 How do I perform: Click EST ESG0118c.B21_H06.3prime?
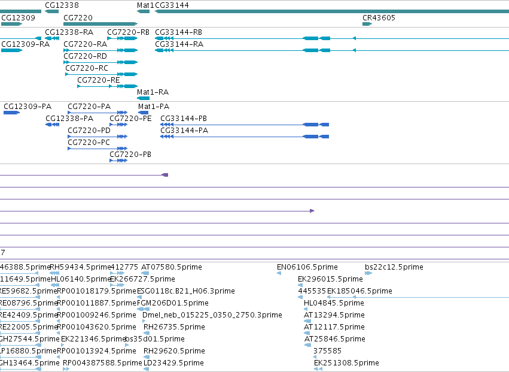185,291
